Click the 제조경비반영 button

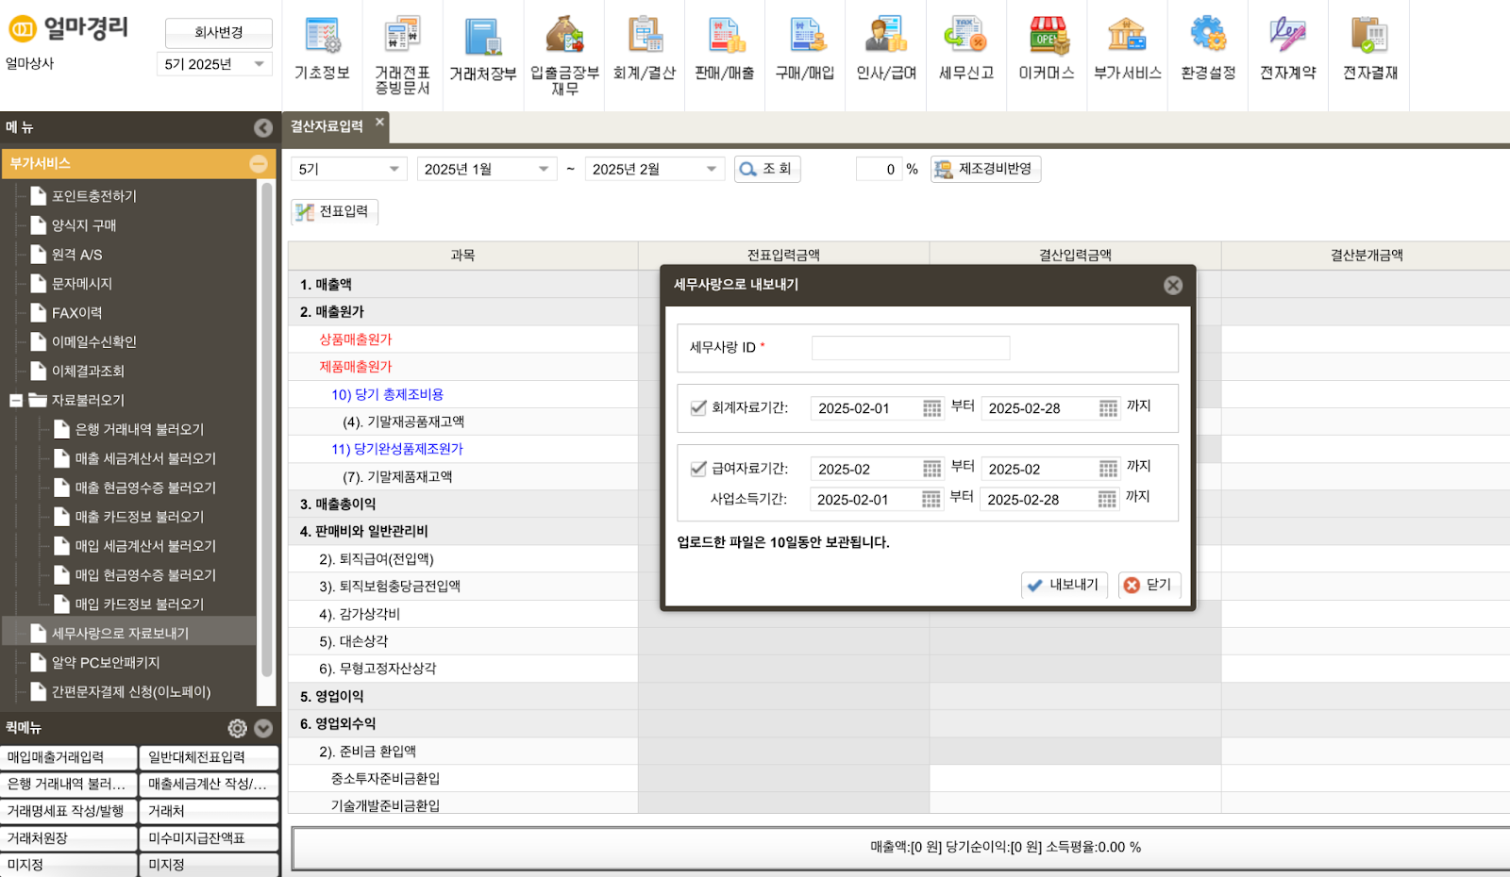[x=985, y=169]
